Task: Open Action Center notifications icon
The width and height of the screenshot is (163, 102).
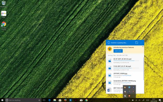Action: click(160, 100)
